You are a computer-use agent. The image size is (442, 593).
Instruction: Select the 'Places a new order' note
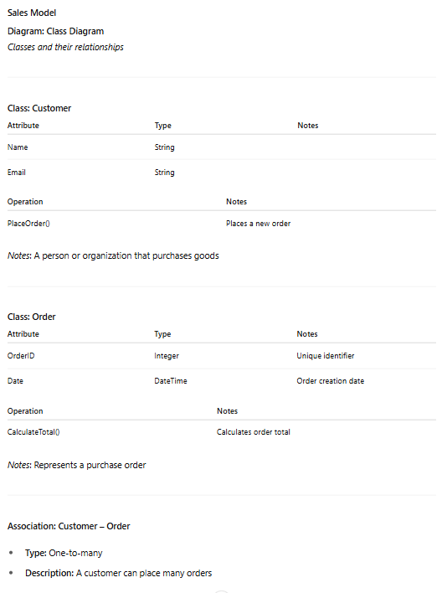[x=258, y=224]
